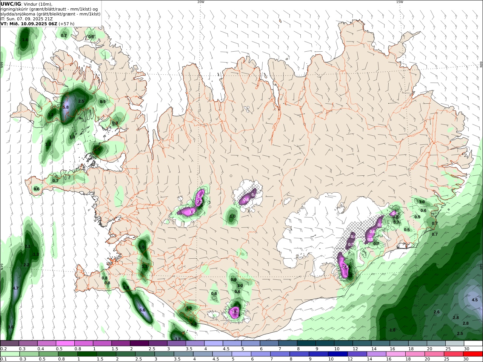This screenshot has height=362, width=483.
Task: Click the initial time 'IT: Sun. 07. 09. 2025 21Z'
Action: [x=27, y=18]
